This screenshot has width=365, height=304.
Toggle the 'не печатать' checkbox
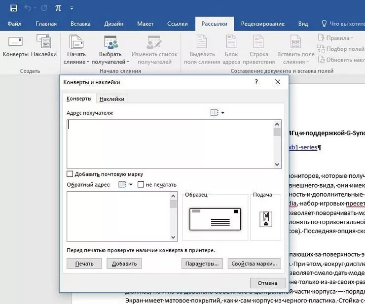141,184
